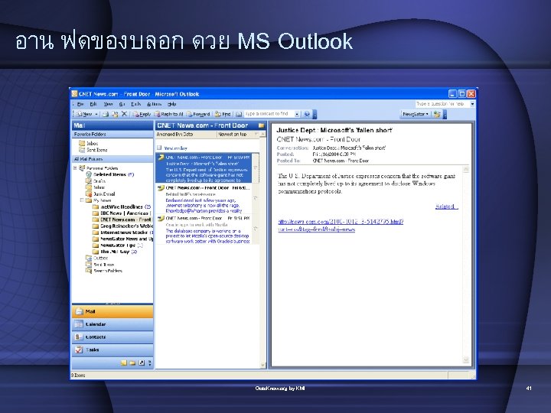Click the 'Arranged By: Date' column header

point(185,135)
